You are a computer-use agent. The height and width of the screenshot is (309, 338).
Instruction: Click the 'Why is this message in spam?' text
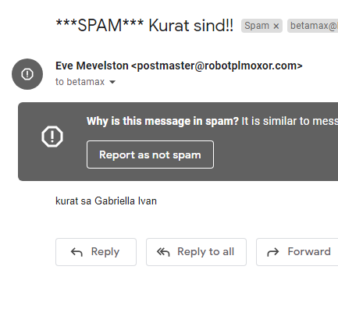162,121
